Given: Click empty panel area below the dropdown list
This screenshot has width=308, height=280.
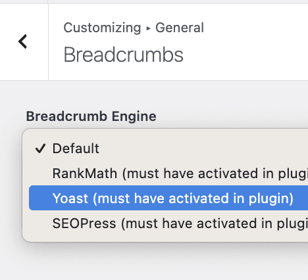Looking at the screenshot, I should (154, 262).
